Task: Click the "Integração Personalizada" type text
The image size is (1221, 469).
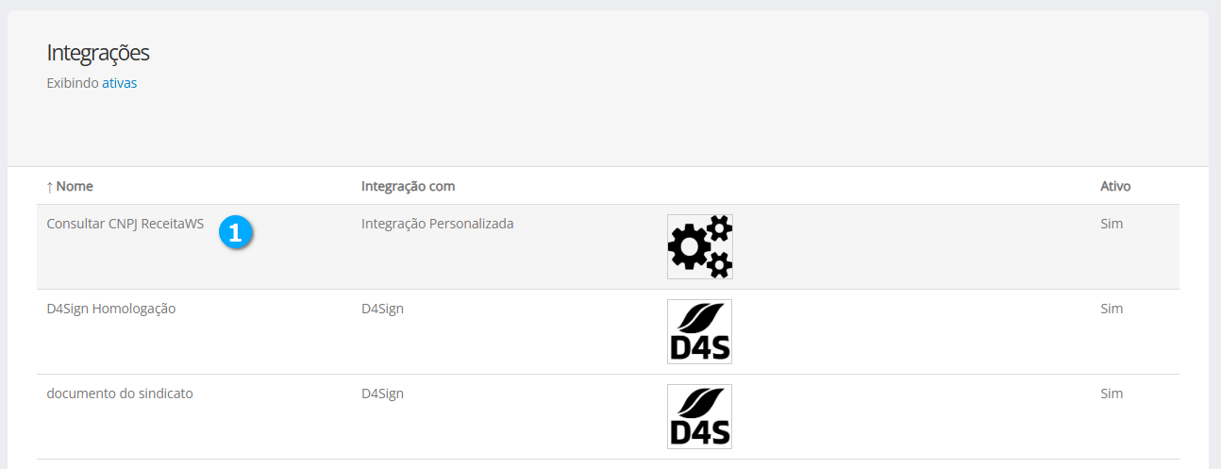Action: (x=437, y=224)
